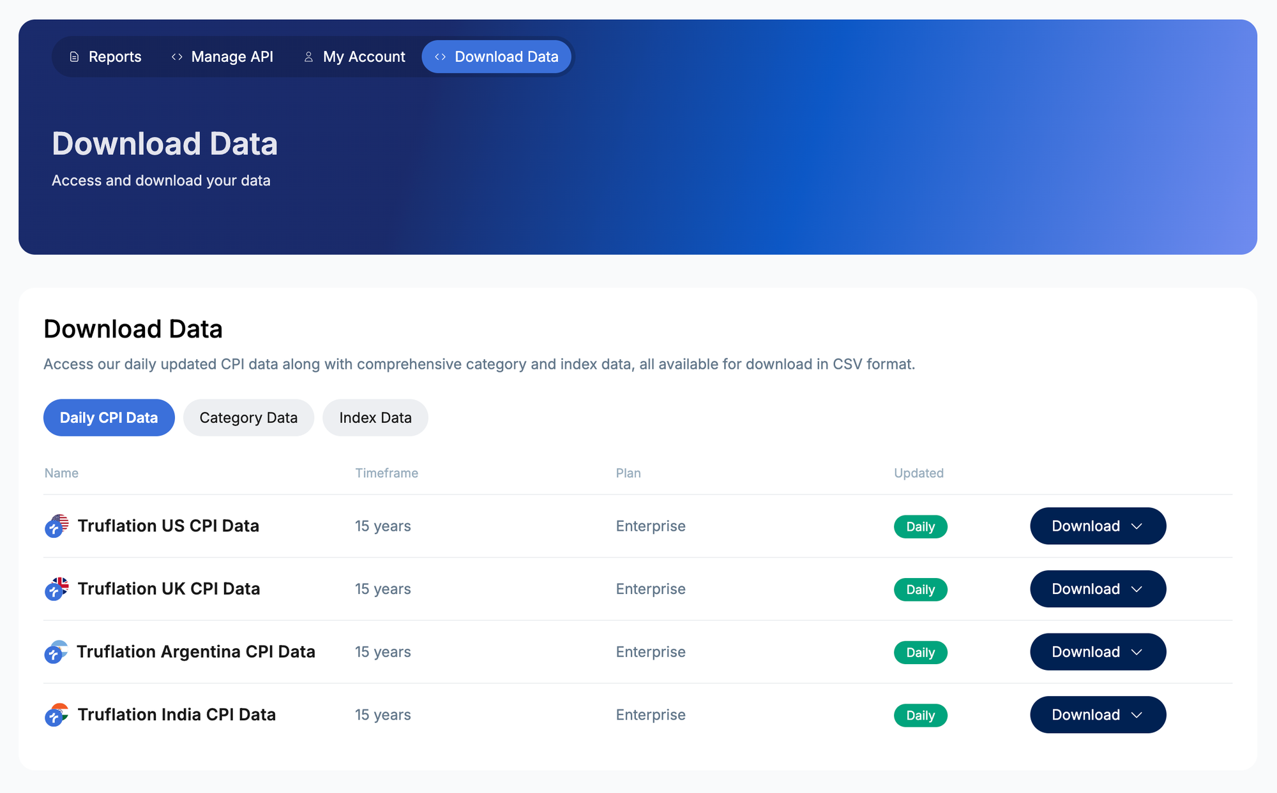The height and width of the screenshot is (793, 1277).
Task: Click the UK flag Truflation icon
Action: [x=56, y=589]
